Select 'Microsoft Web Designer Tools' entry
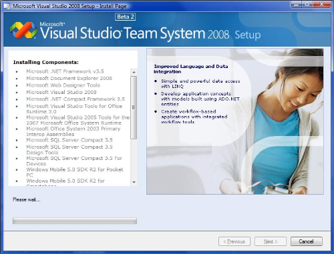The height and width of the screenshot is (254, 334). (63, 85)
